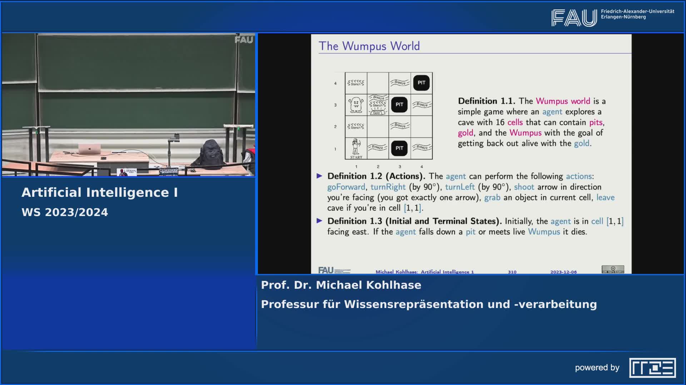
Task: Toggle the PIT cell in row 4 of the grid
Action: [x=421, y=82]
